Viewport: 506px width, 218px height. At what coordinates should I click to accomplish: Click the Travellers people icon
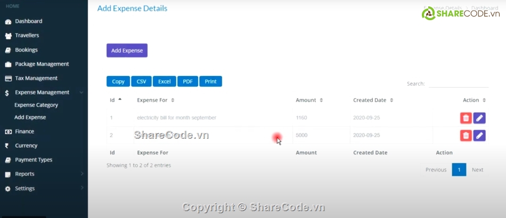coord(8,36)
